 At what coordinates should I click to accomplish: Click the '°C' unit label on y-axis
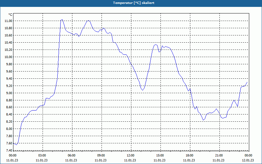pos(10,15)
